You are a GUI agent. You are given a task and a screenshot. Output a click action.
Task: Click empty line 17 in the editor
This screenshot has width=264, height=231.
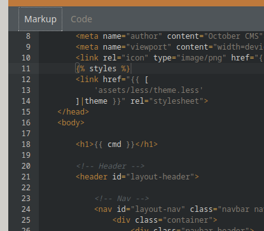[148, 134]
